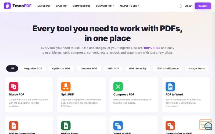
Task: Click 'Easily convert your PDF files' description
Action: click(x=183, y=103)
